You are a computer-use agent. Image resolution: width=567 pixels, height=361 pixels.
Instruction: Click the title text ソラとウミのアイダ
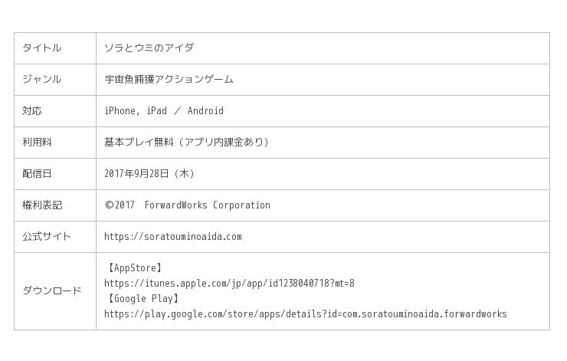pyautogui.click(x=149, y=48)
